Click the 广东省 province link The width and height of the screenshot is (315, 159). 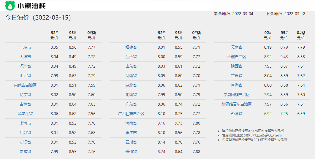(x=131, y=104)
